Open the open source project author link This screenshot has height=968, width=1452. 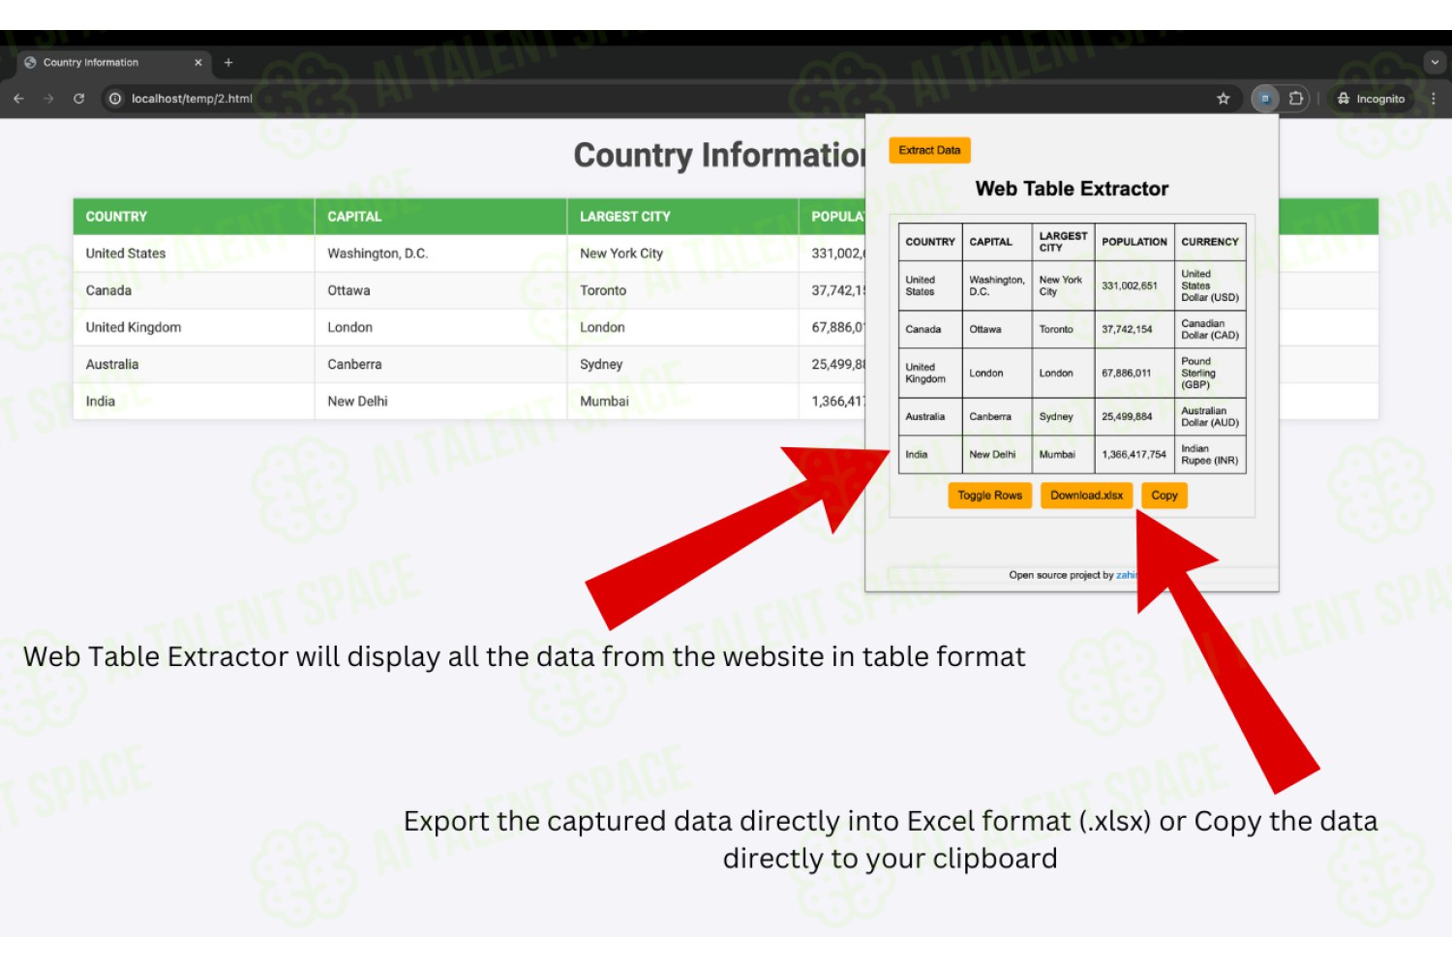1127,575
